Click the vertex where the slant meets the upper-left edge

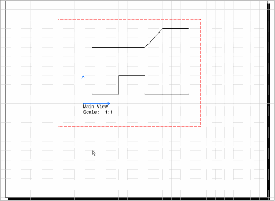pos(145,47)
